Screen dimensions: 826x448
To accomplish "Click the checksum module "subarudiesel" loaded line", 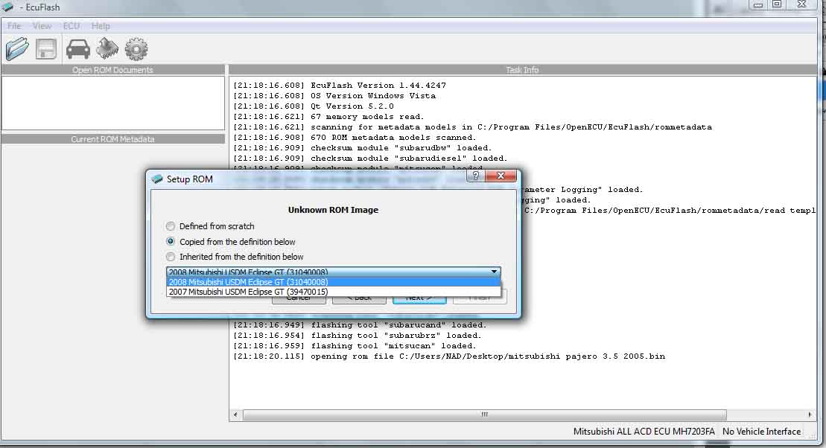I will point(370,159).
